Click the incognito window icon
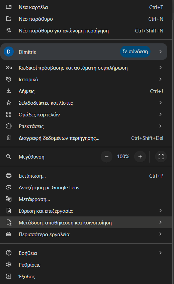Viewport: 174px width, 284px height. [x=8, y=30]
